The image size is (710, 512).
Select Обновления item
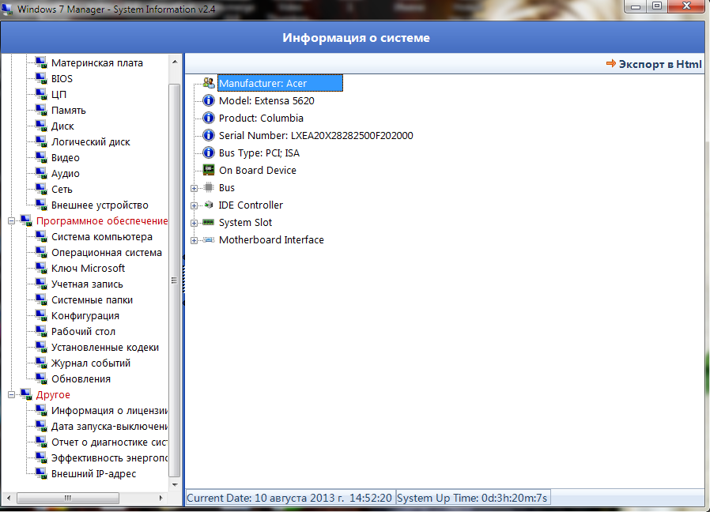(x=81, y=379)
